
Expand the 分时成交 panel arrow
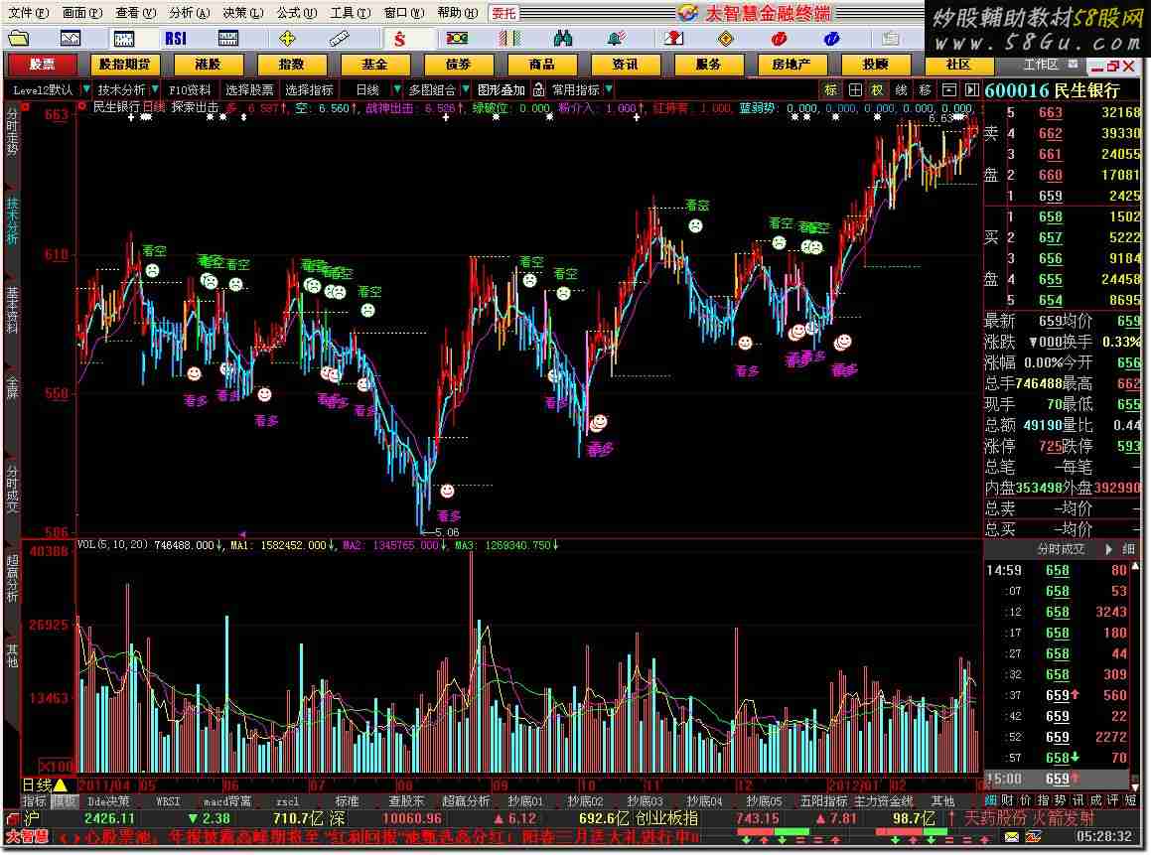[1108, 549]
